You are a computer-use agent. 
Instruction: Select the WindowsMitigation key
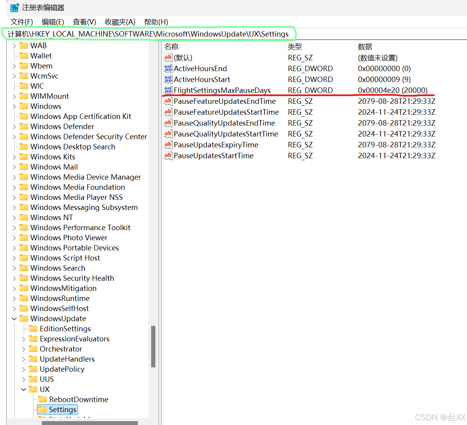coord(63,288)
